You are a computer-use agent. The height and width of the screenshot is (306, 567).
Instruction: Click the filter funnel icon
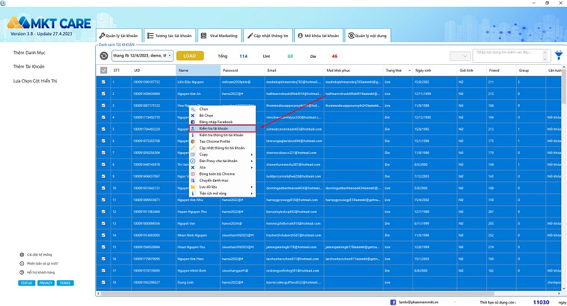pos(558,56)
